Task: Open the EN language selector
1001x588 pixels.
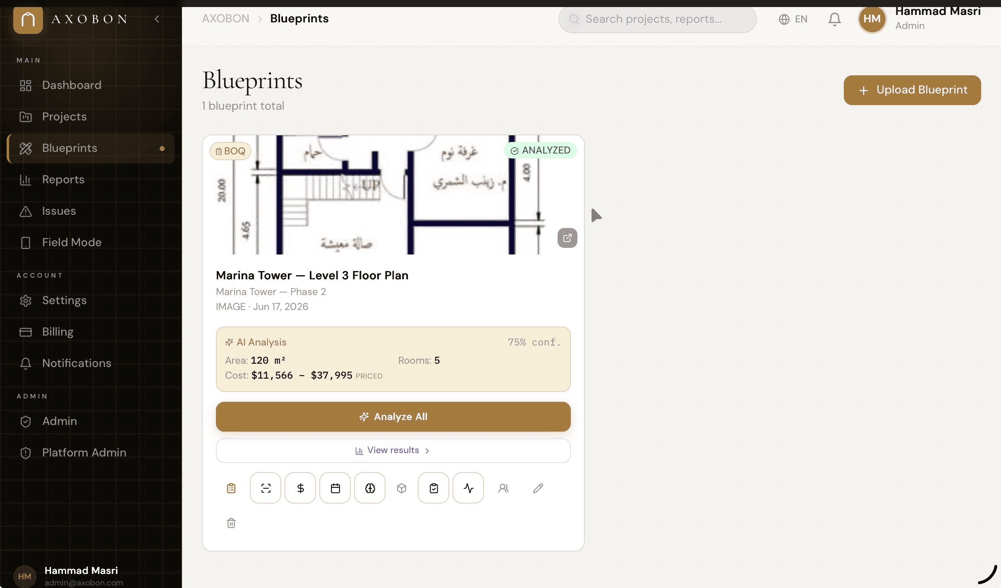Action: point(793,19)
